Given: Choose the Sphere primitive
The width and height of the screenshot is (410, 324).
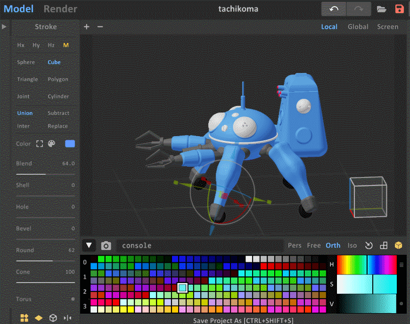Looking at the screenshot, I should (x=26, y=62).
